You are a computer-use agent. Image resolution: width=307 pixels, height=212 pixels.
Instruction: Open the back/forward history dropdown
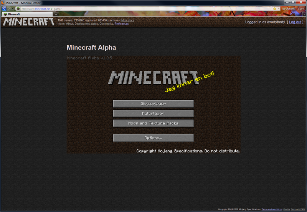click(13, 8)
